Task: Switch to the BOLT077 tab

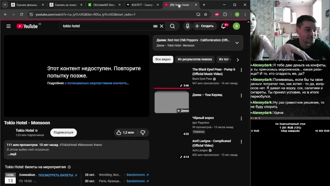Action: (x=142, y=5)
